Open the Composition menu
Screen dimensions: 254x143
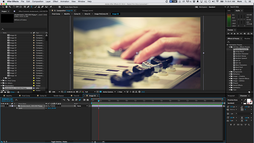(x=38, y=1)
